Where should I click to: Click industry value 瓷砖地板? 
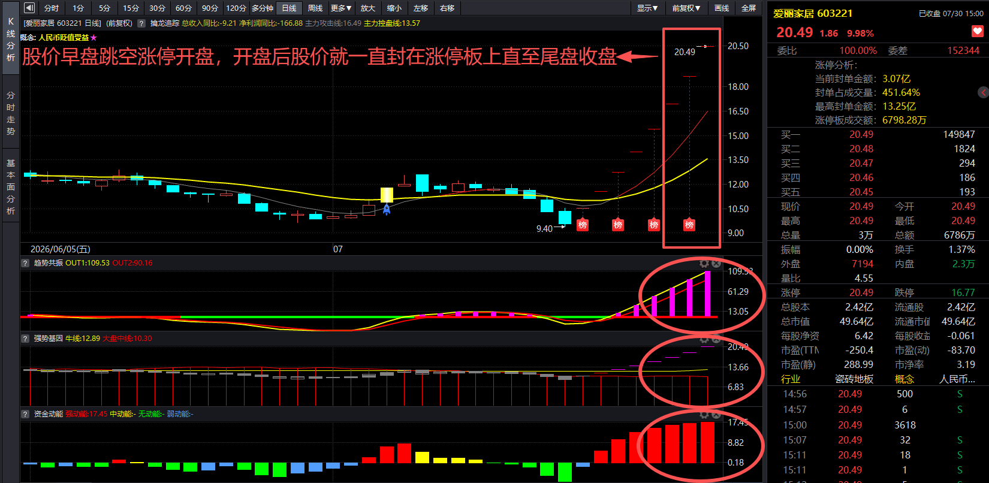point(854,379)
